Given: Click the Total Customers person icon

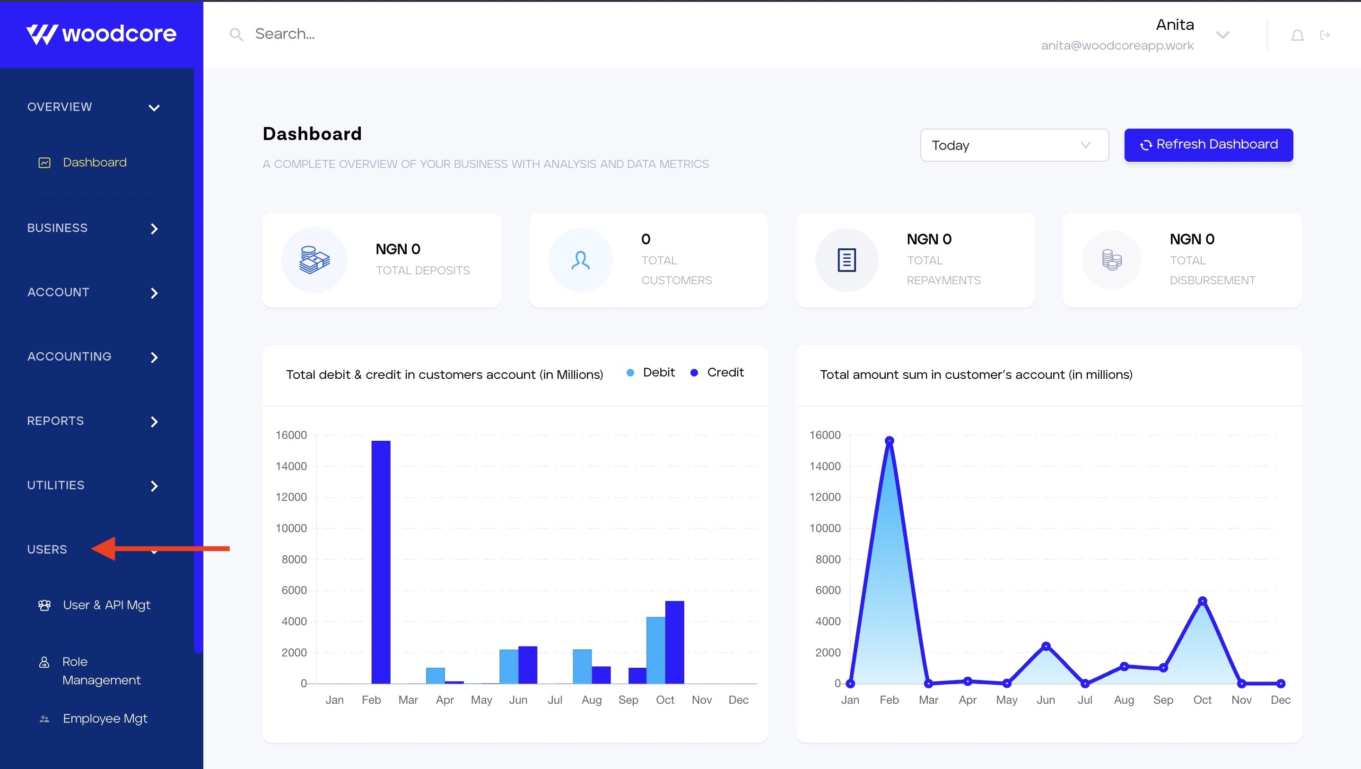Looking at the screenshot, I should (x=580, y=260).
